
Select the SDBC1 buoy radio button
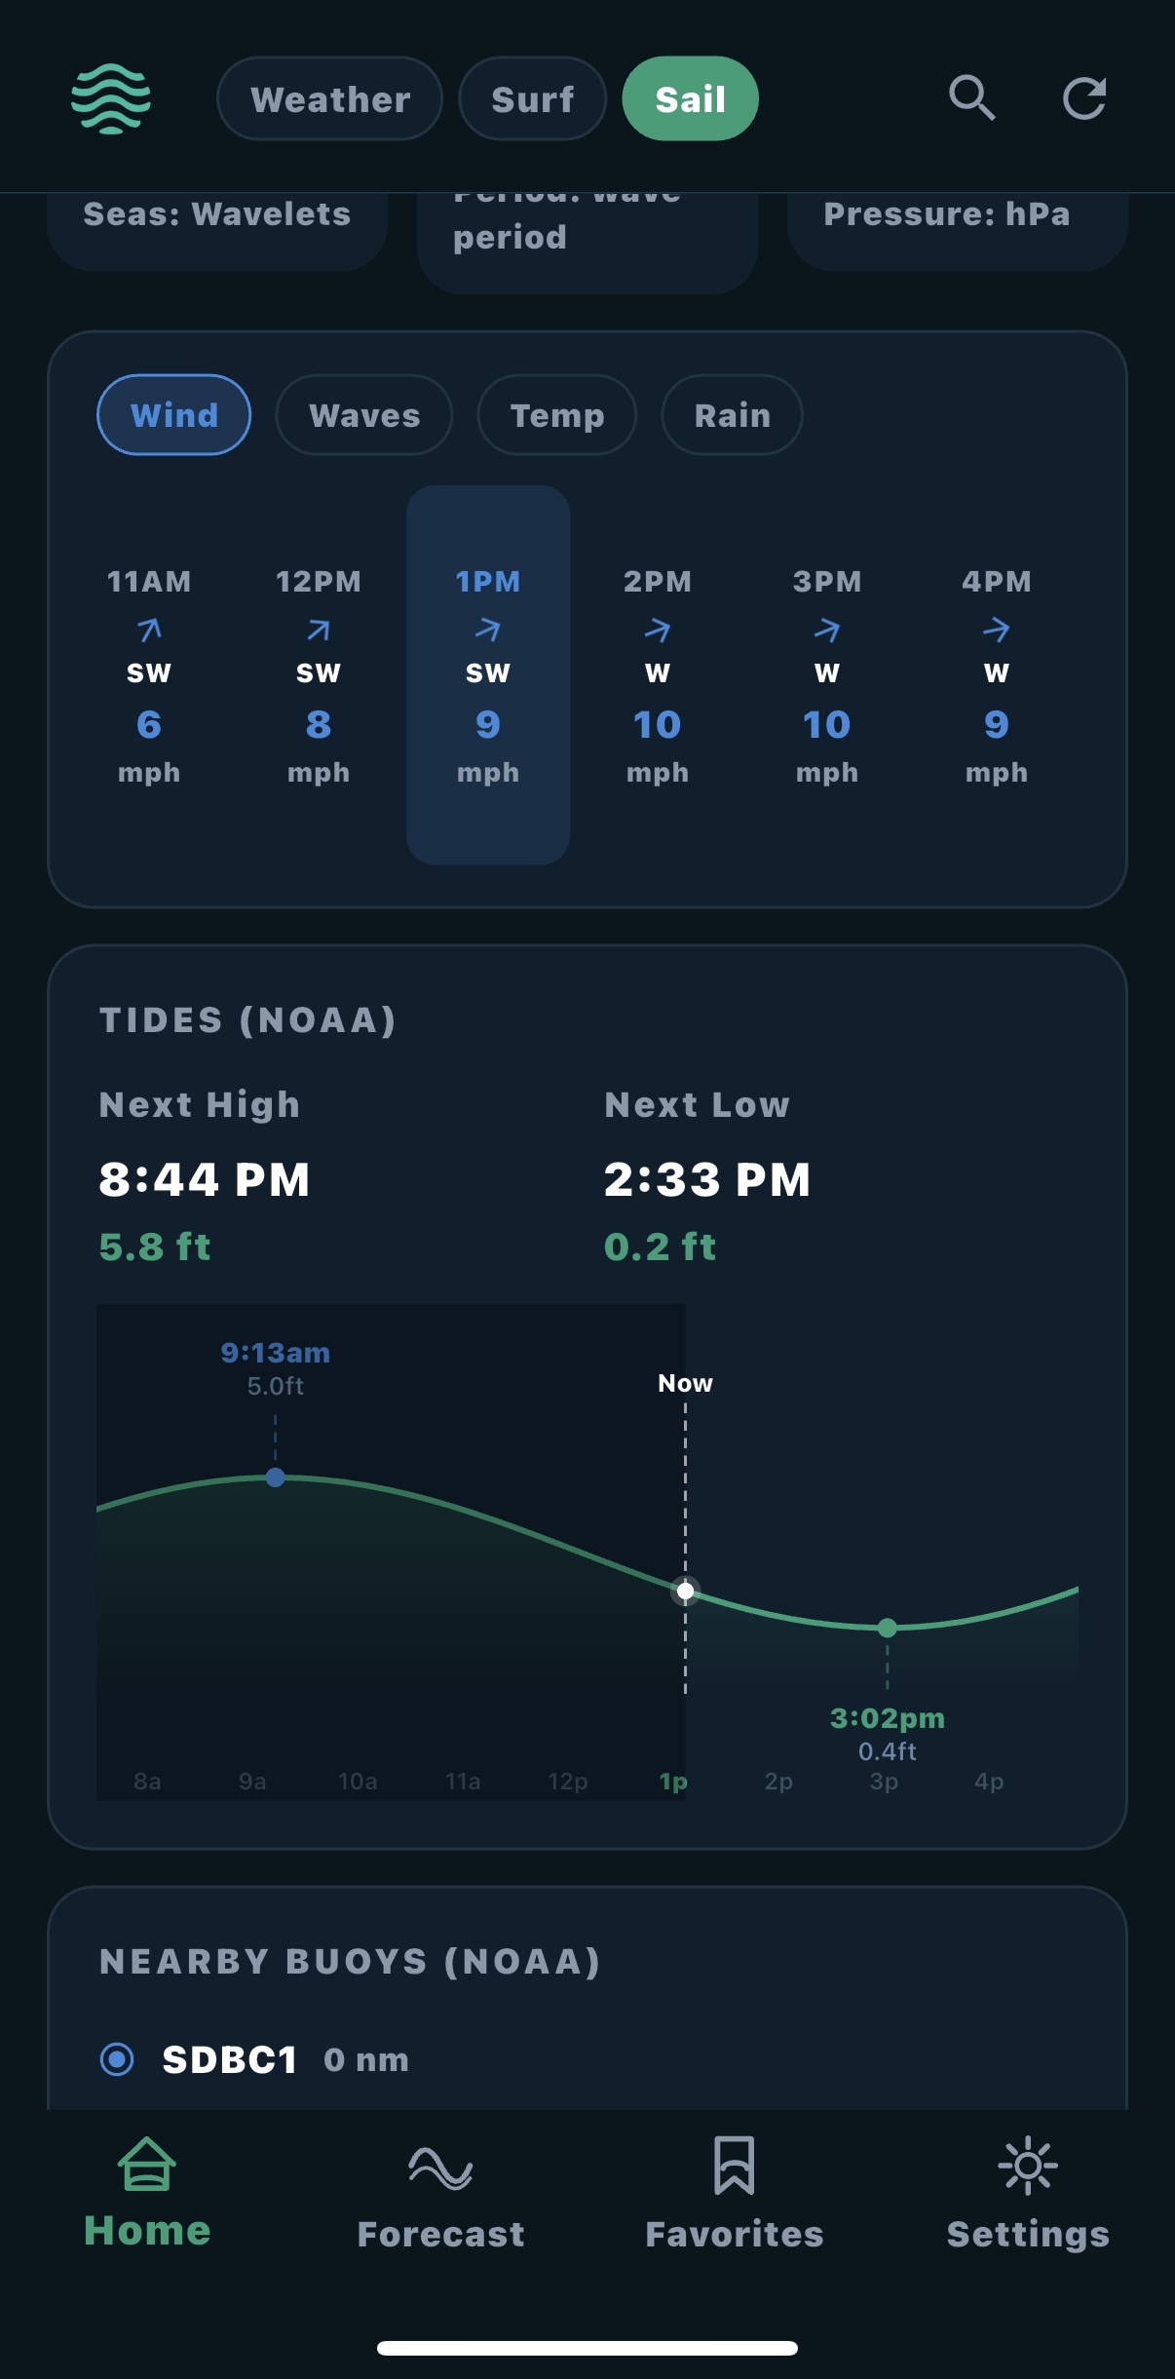tap(118, 2058)
